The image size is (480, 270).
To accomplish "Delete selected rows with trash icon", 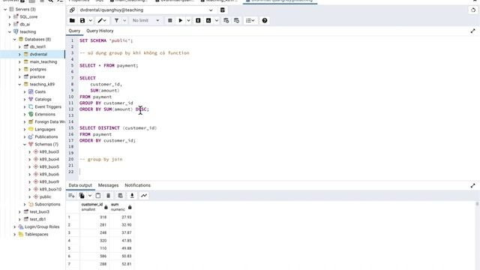I will 108,196.
